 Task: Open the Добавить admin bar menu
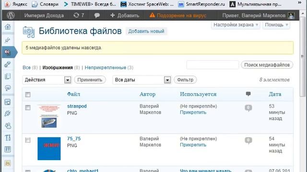125,15
